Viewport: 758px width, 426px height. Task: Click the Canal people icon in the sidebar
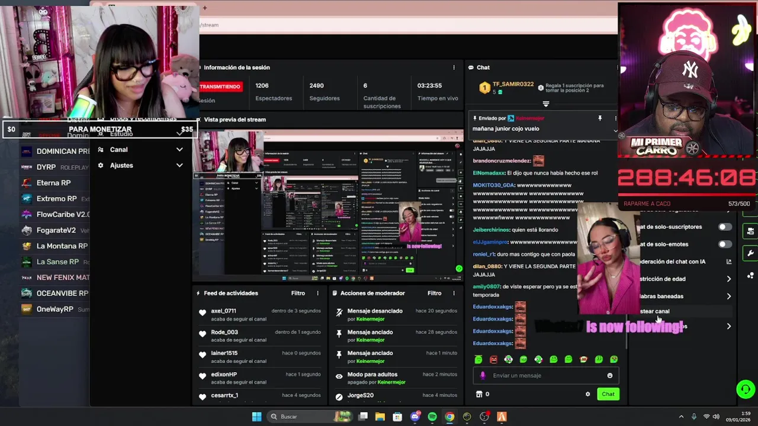[101, 150]
